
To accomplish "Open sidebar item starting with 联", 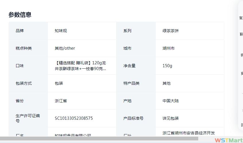I will (241, 34).
